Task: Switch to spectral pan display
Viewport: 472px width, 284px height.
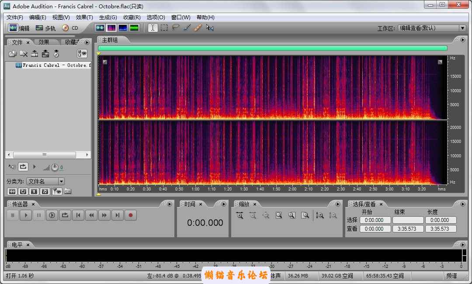Action: coord(123,28)
